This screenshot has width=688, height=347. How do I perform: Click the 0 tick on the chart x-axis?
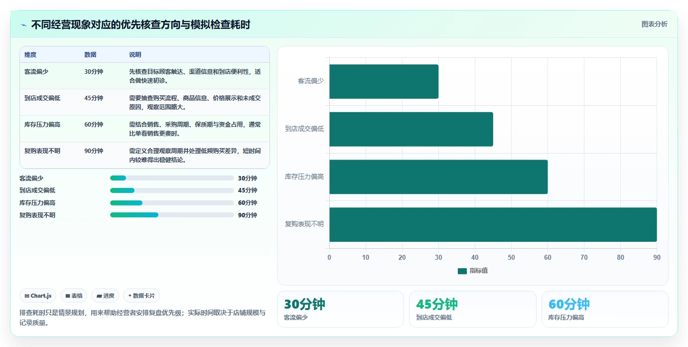pos(329,258)
